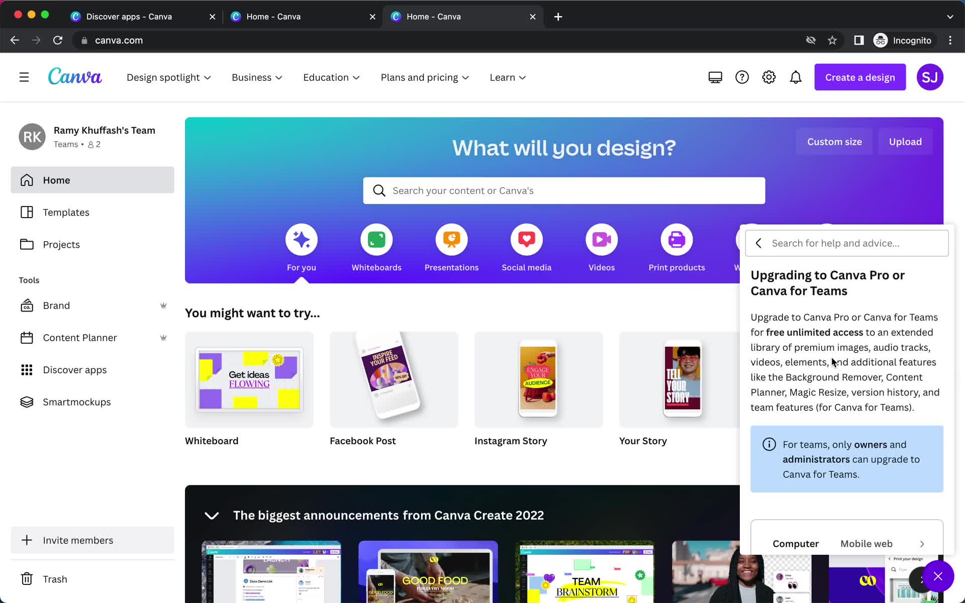
Task: Expand the Business menu dropdown
Action: pos(257,77)
